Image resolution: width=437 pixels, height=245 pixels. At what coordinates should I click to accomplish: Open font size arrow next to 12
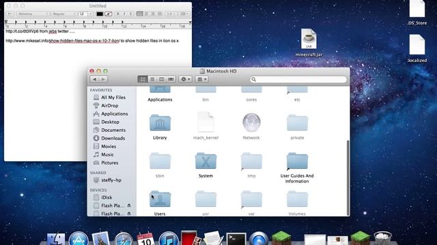pos(91,14)
